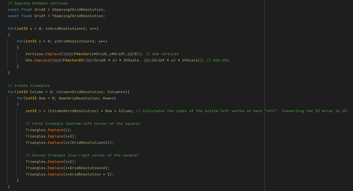353x191 pixels.
Task: Click the 'First triangle' comment line
Action: (x=83, y=124)
